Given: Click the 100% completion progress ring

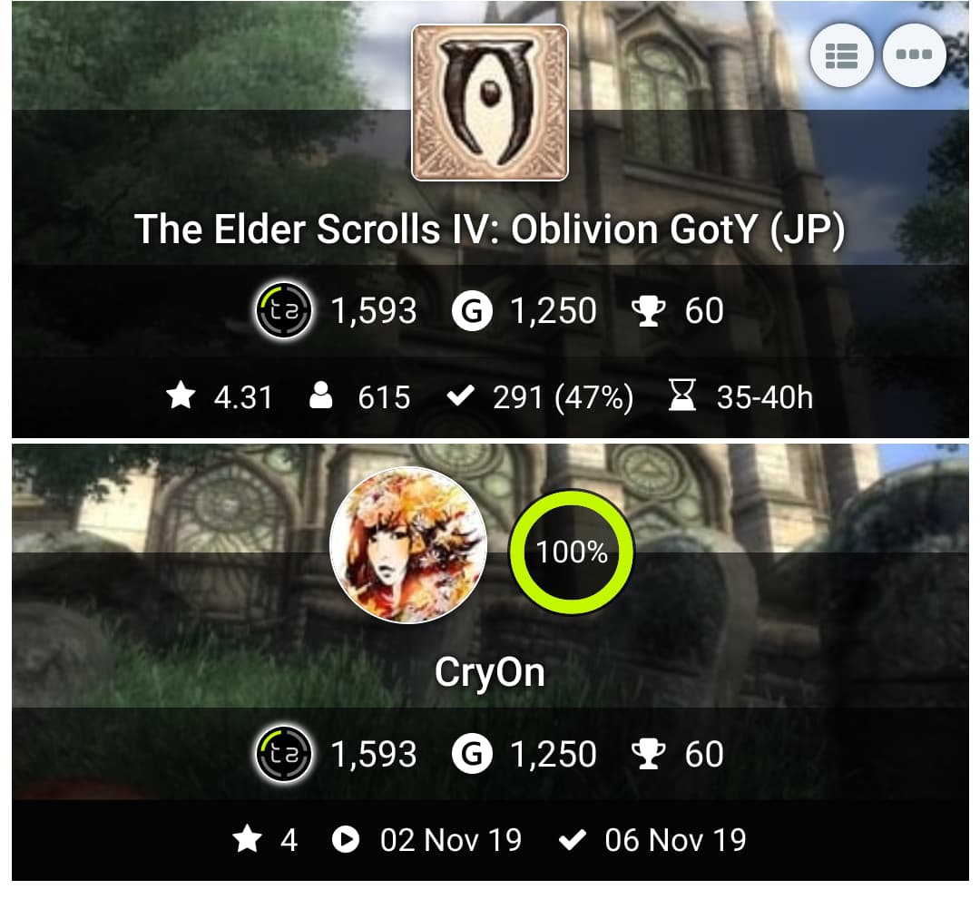Looking at the screenshot, I should [x=572, y=552].
